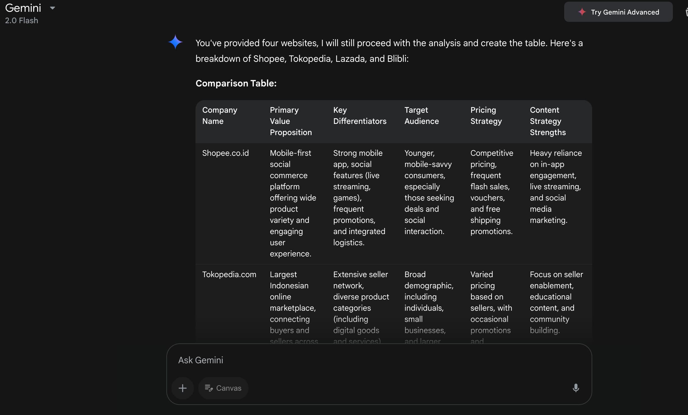Click the Gemini logo in the top left
The width and height of the screenshot is (688, 415).
click(23, 8)
